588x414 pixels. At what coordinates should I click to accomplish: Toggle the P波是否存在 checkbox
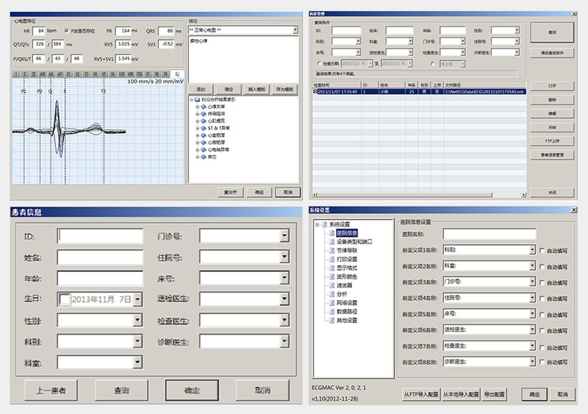tap(67, 31)
